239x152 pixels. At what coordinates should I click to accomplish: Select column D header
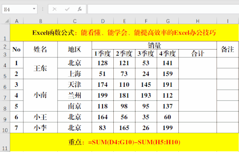pos(103,21)
